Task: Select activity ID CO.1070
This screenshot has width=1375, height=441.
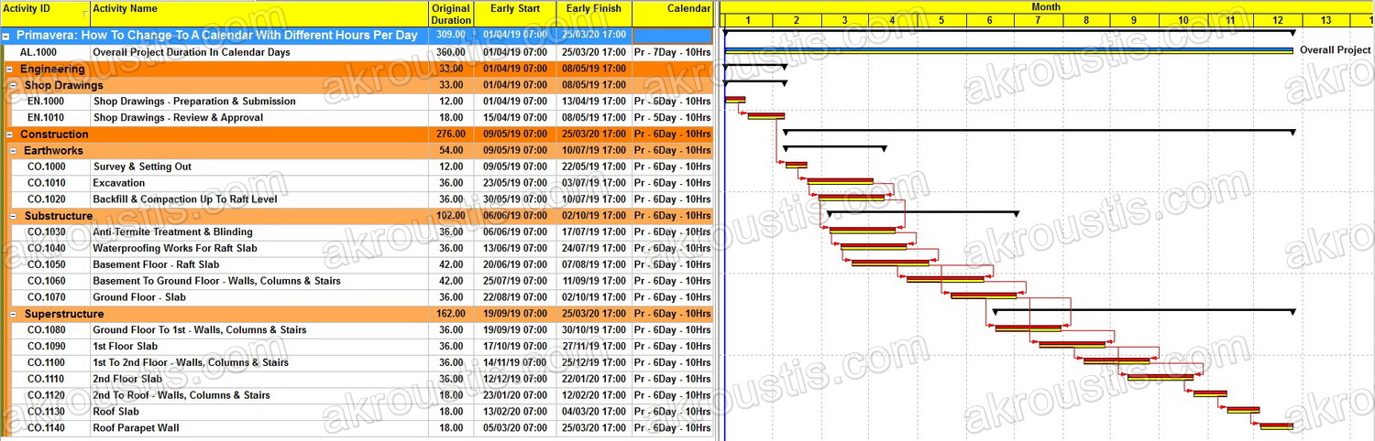Action: (x=47, y=297)
